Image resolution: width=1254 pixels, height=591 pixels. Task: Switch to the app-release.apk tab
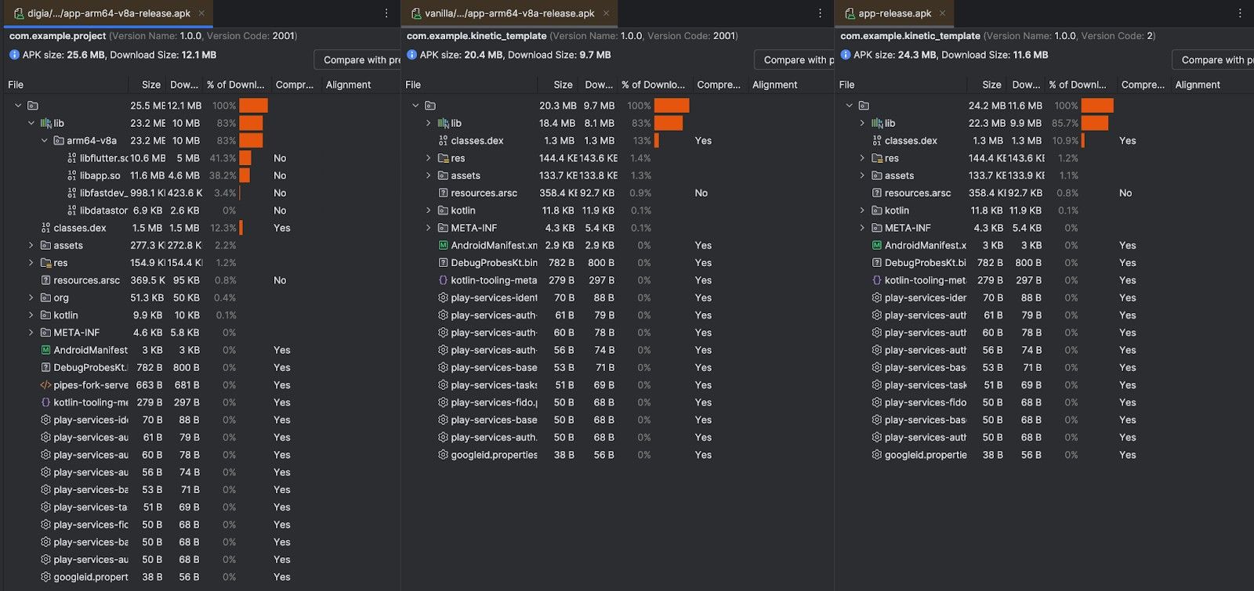coord(895,13)
